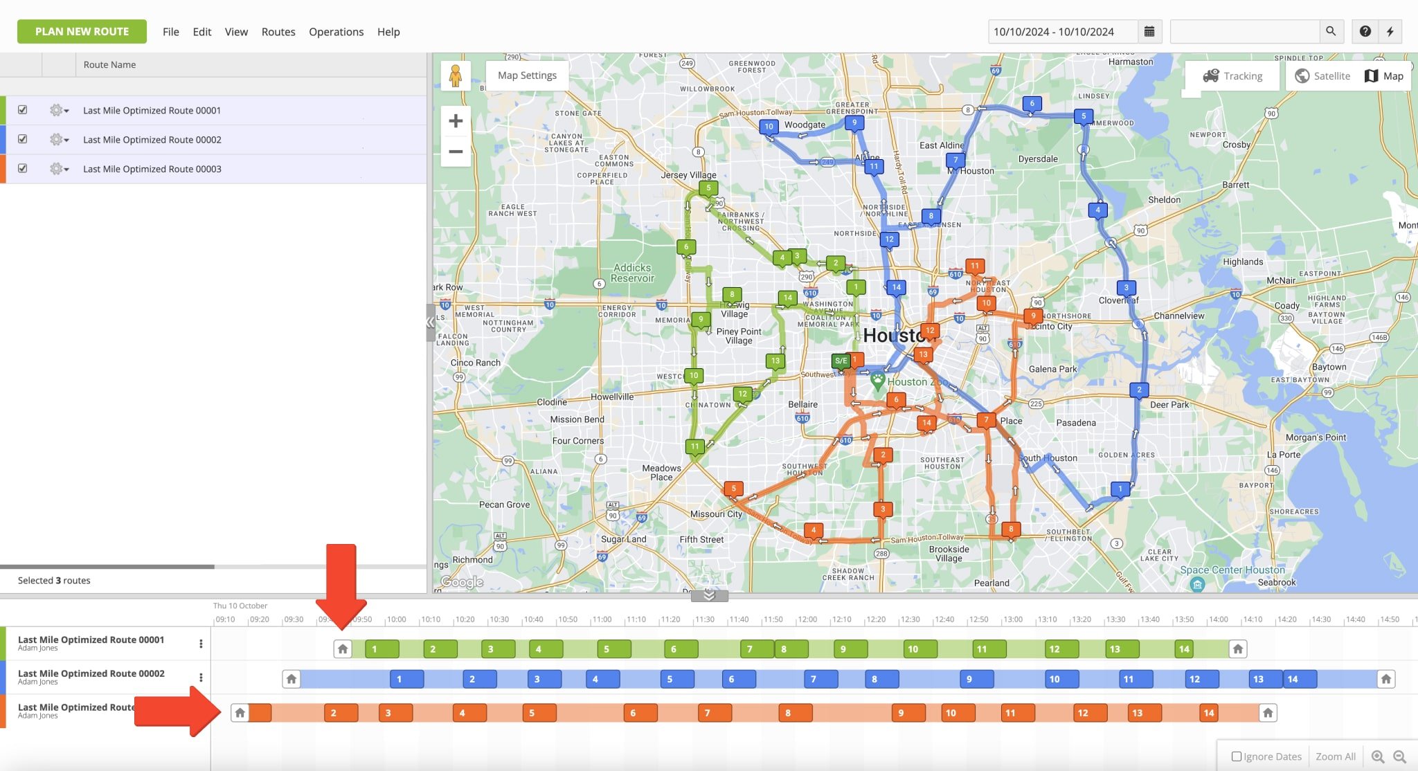Switch to standard Map view

(x=1384, y=76)
